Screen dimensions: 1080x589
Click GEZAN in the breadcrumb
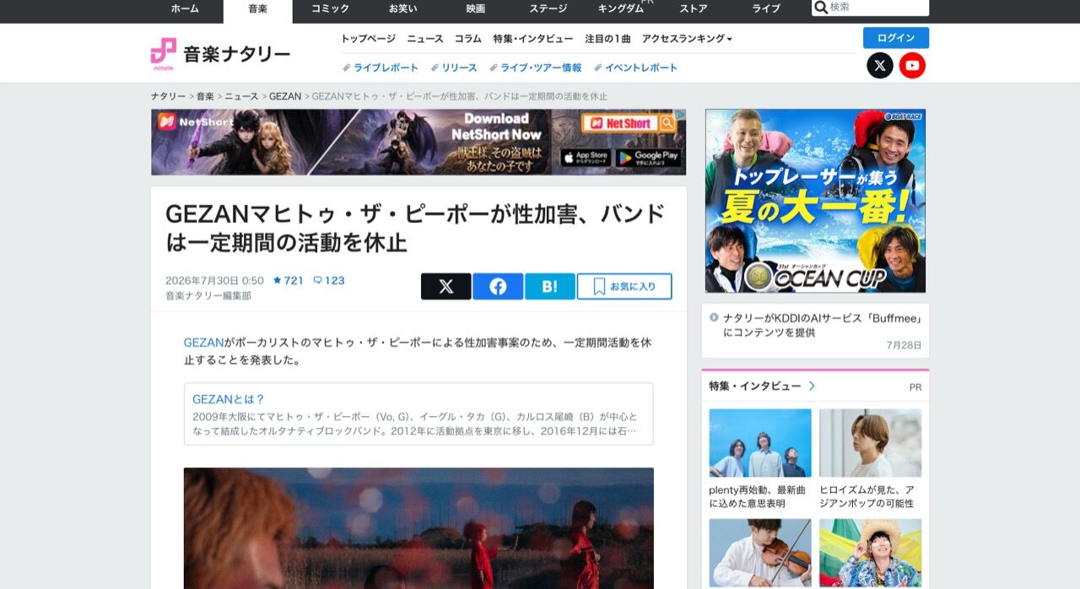click(x=285, y=96)
